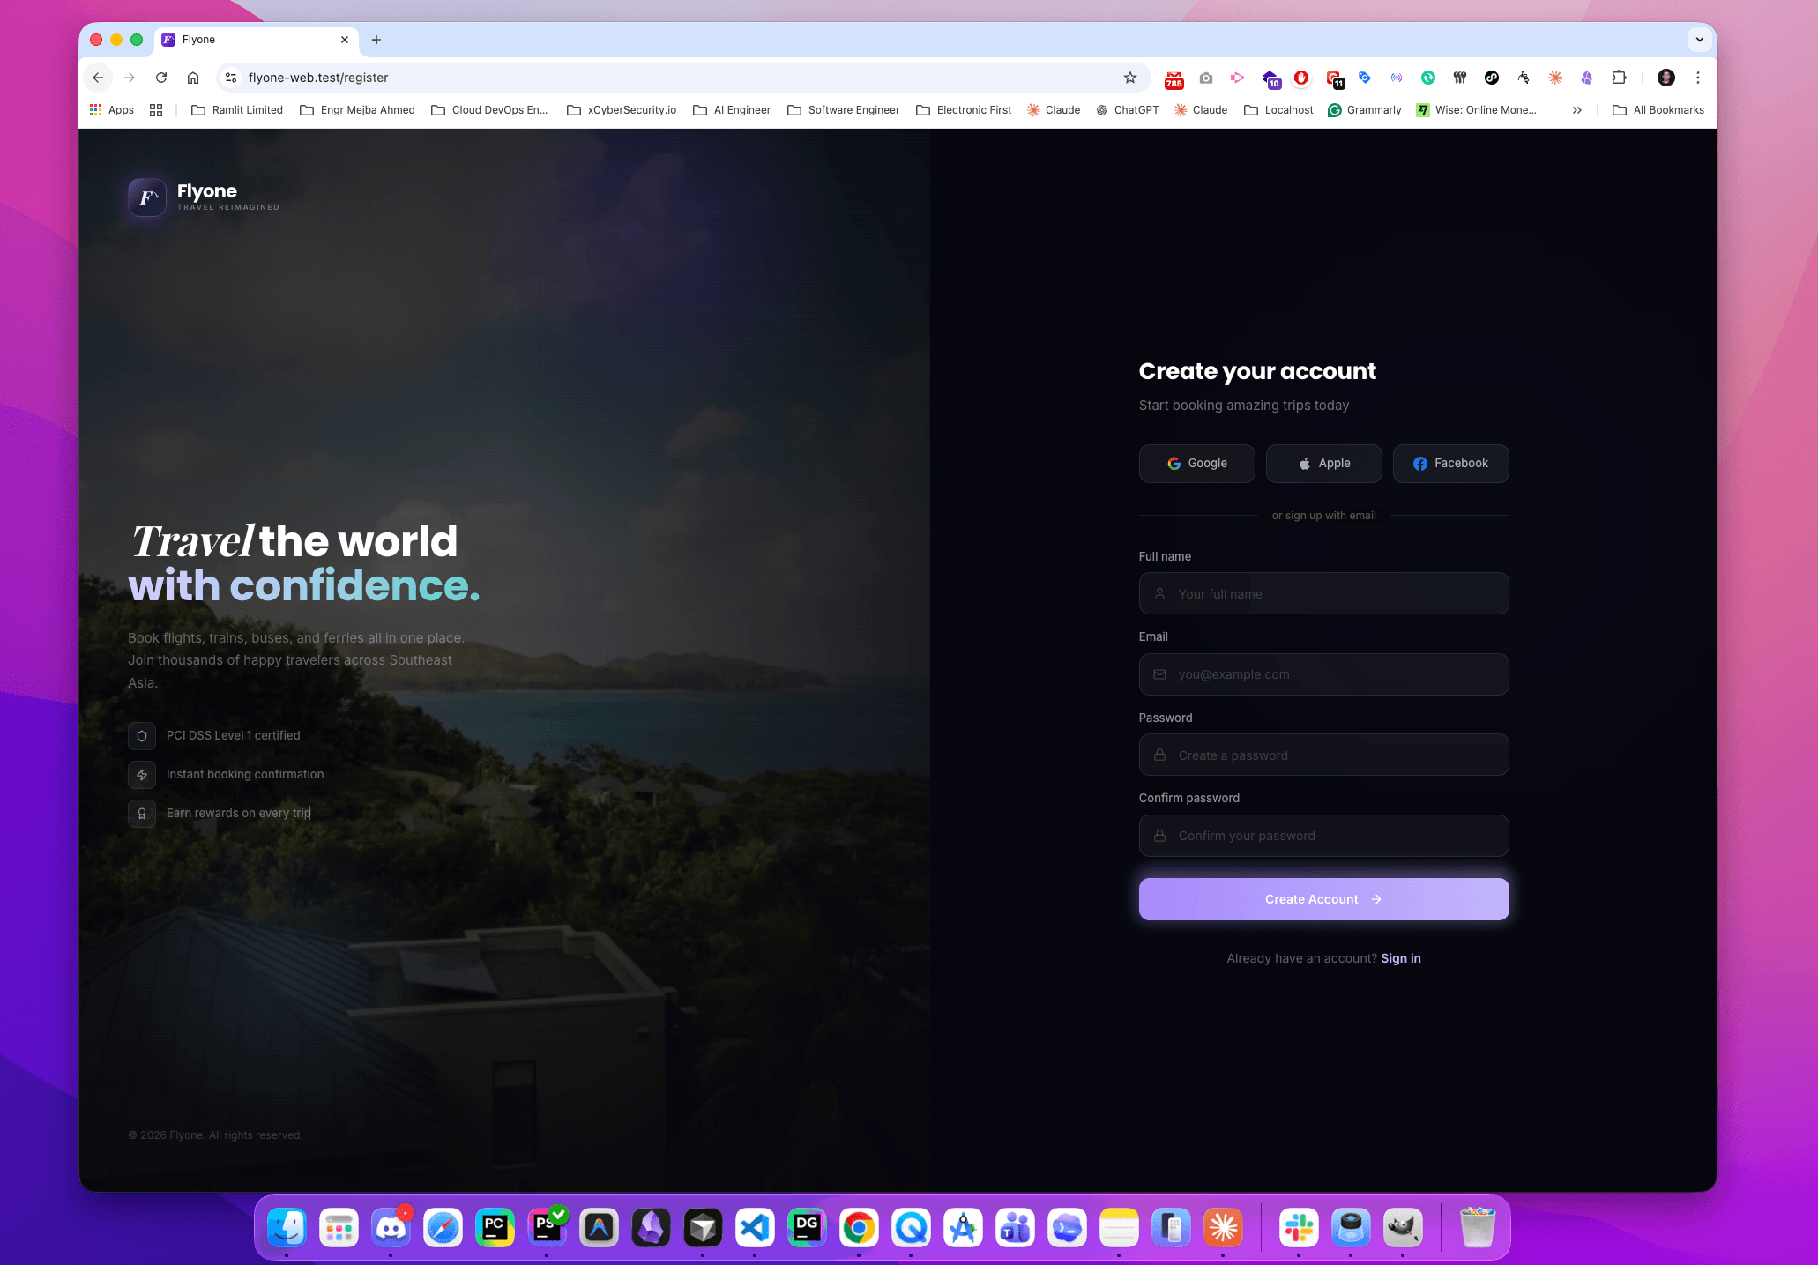Open the Apps bookmark shortcut
The height and width of the screenshot is (1265, 1818).
coord(112,110)
